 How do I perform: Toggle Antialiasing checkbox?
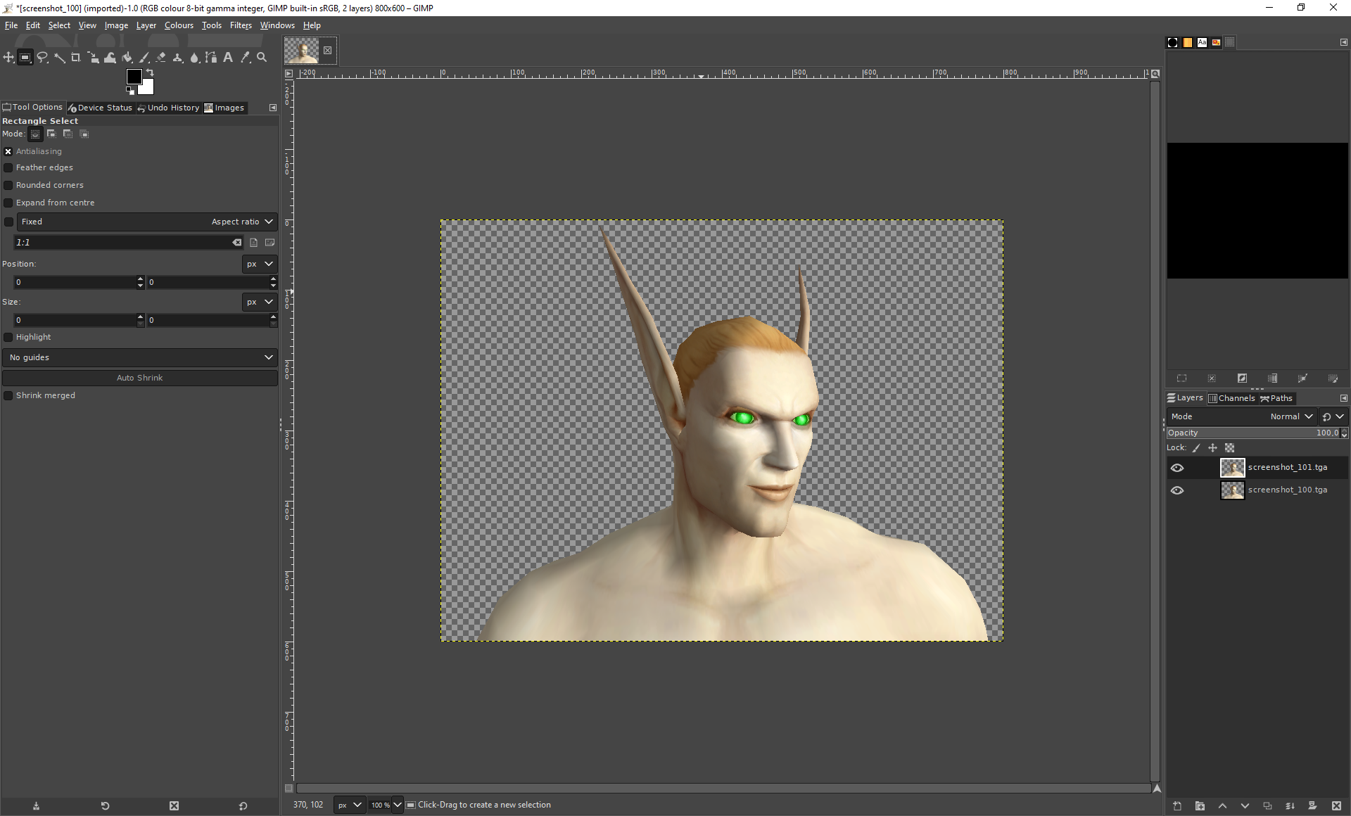click(x=8, y=151)
